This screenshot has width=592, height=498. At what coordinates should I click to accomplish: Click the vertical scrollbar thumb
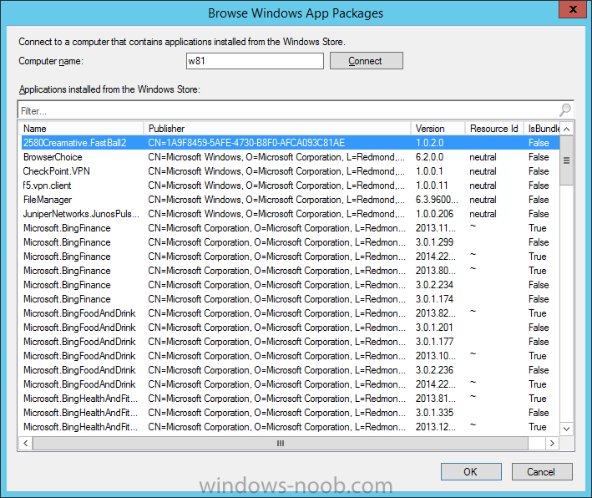(566, 160)
